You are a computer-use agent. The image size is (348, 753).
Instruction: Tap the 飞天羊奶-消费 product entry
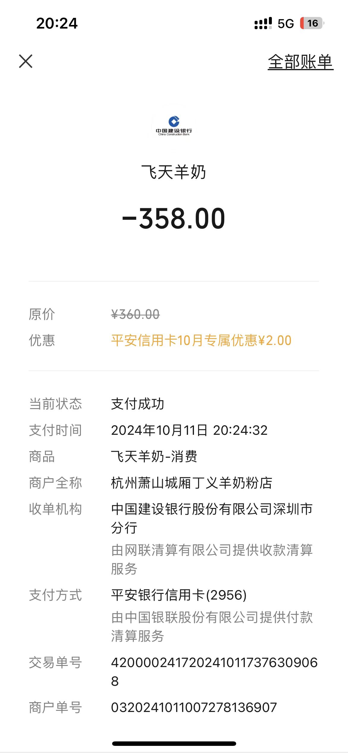coord(154,456)
